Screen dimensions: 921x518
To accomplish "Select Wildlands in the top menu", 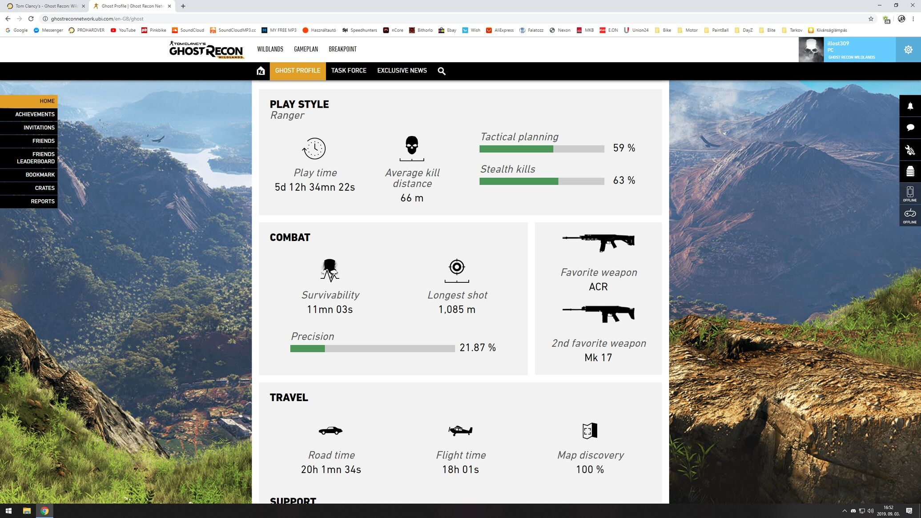I will tap(270, 49).
